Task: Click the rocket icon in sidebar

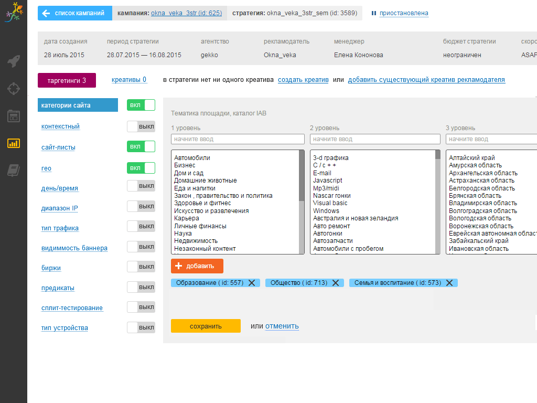Action: point(14,61)
